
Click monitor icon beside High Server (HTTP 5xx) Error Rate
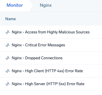(8, 84)
